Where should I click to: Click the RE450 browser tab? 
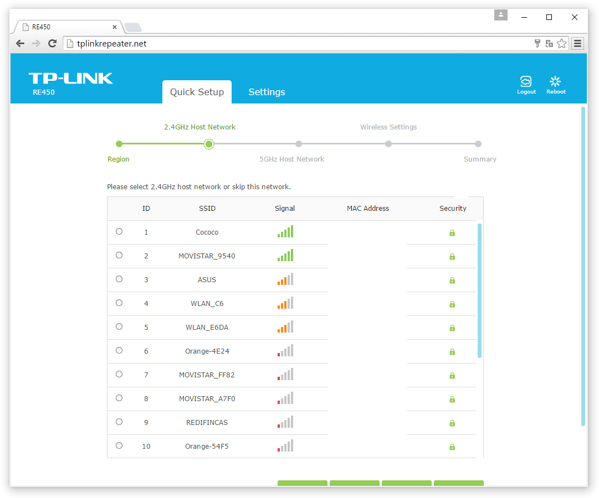[x=68, y=27]
